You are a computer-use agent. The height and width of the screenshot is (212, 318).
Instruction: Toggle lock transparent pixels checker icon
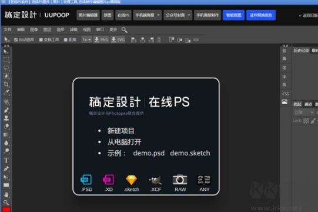[x=306, y=121]
